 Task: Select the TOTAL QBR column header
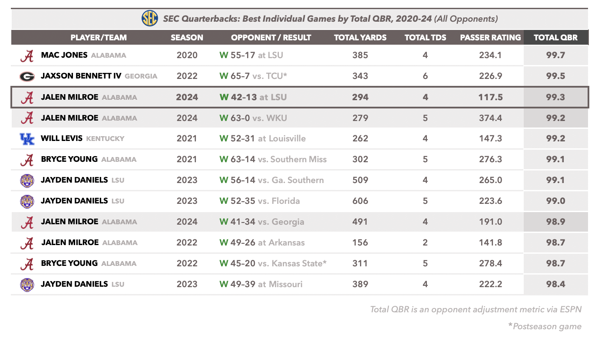coord(555,37)
